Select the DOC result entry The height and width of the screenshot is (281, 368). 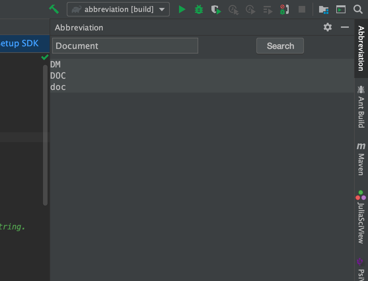pyautogui.click(x=58, y=76)
